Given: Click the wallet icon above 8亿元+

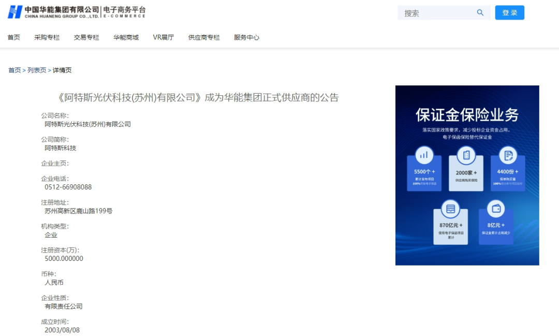Looking at the screenshot, I should [496, 208].
